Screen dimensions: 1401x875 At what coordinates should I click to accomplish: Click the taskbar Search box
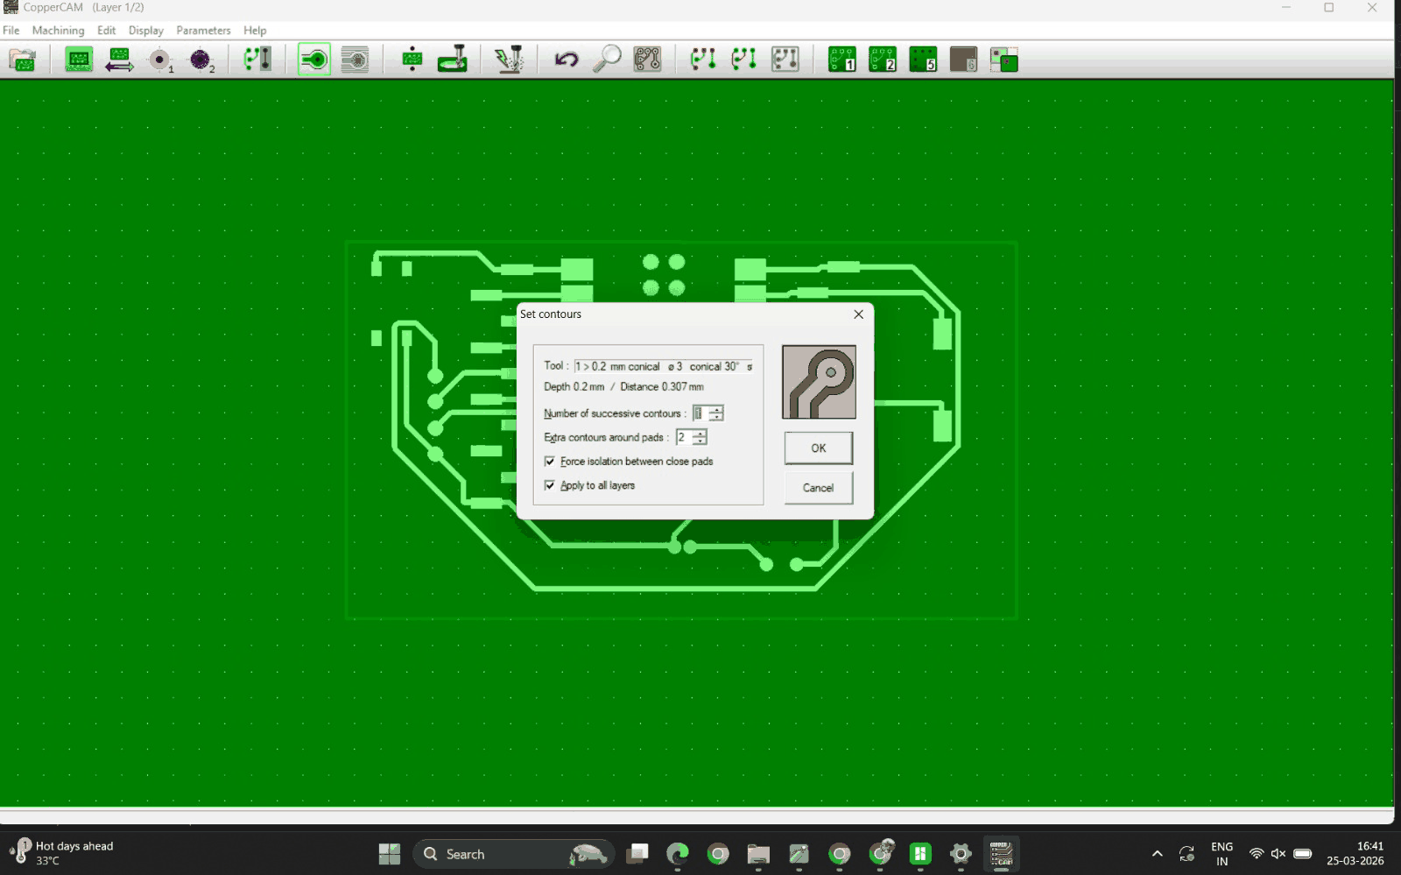[x=514, y=854]
